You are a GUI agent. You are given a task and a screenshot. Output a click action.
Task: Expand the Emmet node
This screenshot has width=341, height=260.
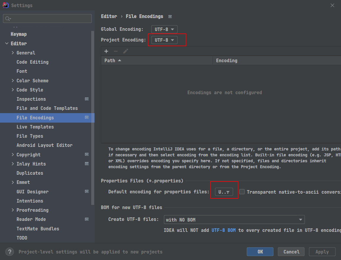(x=13, y=182)
